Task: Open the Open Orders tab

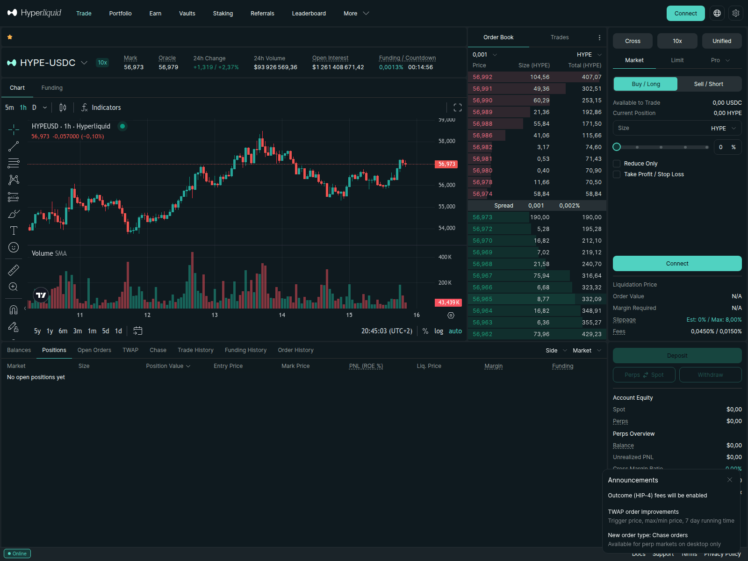Action: point(94,350)
